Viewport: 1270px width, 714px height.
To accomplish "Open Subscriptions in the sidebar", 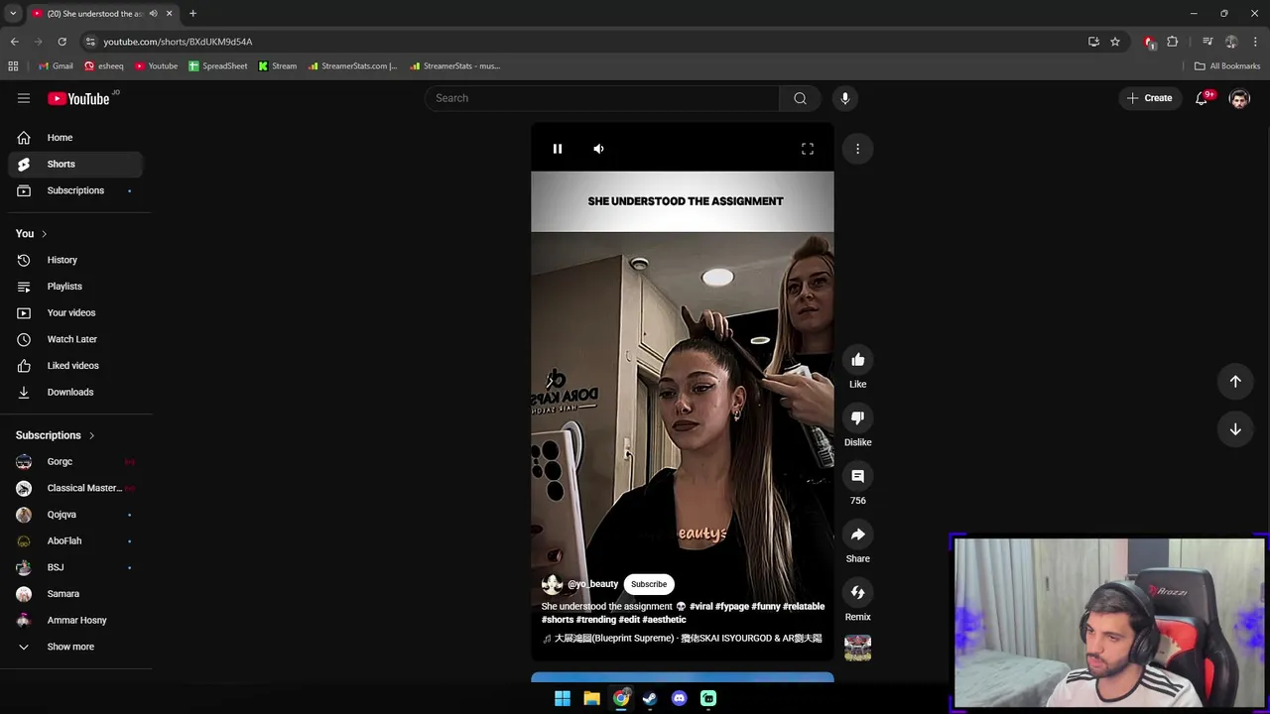I will 75,190.
